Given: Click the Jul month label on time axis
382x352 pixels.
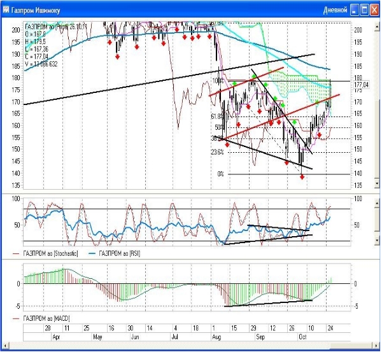Looking at the screenshot, I should tap(175, 337).
